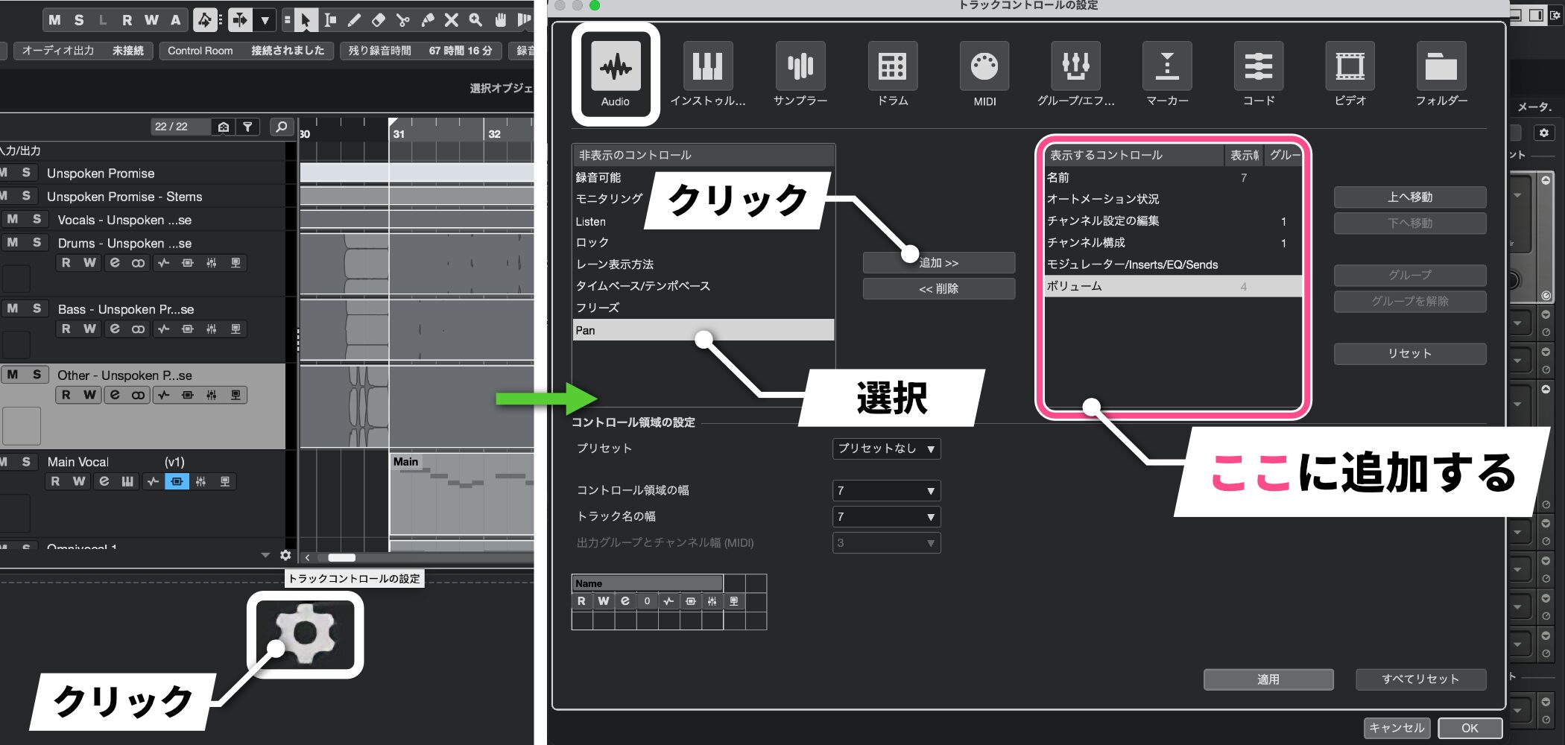1565x745 pixels.
Task: Open the track search magnifier
Action: point(281,127)
